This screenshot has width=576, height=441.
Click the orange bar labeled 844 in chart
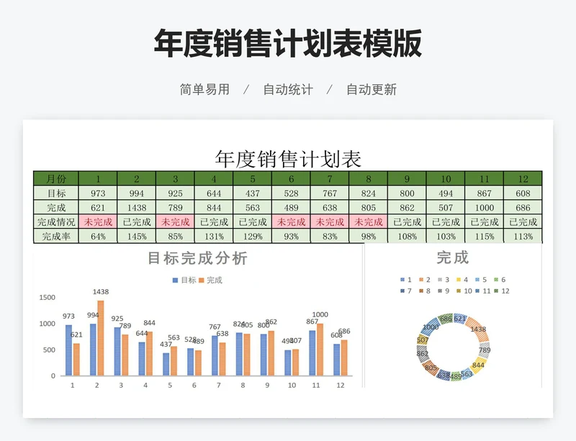pyautogui.click(x=150, y=354)
